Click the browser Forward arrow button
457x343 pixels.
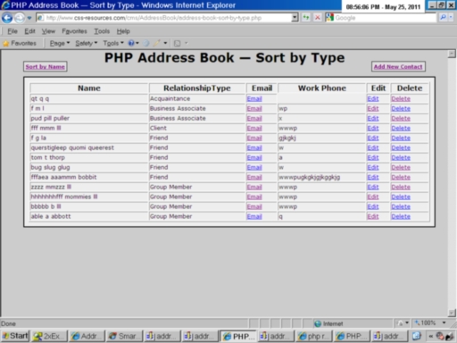pyautogui.click(x=20, y=18)
